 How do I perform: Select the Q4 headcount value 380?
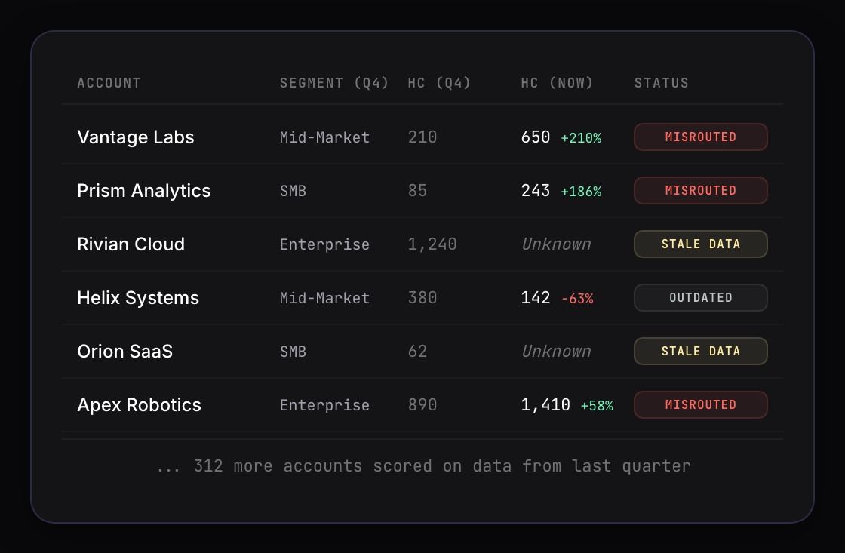422,297
